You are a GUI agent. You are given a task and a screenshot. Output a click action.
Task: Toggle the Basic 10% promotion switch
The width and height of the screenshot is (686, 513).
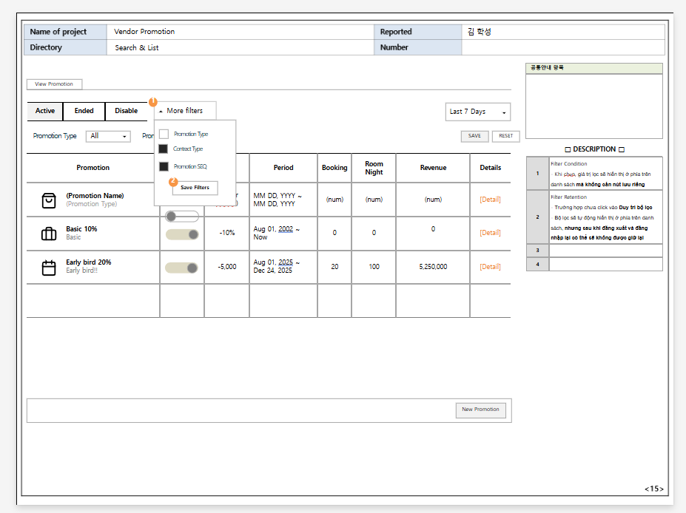[182, 234]
